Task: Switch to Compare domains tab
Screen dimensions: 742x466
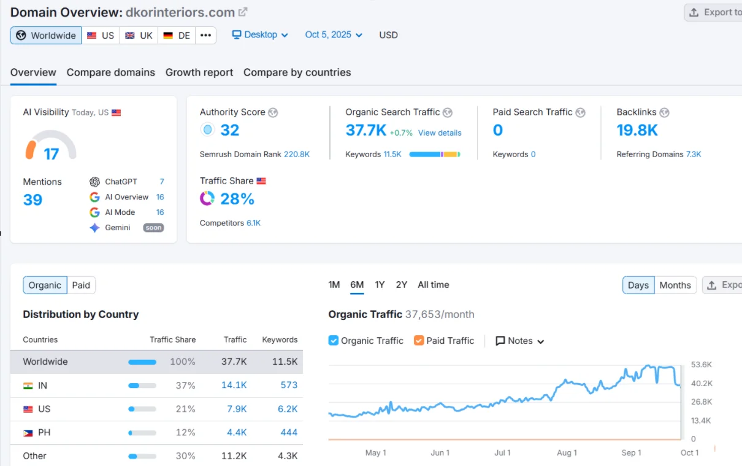Action: pyautogui.click(x=111, y=72)
